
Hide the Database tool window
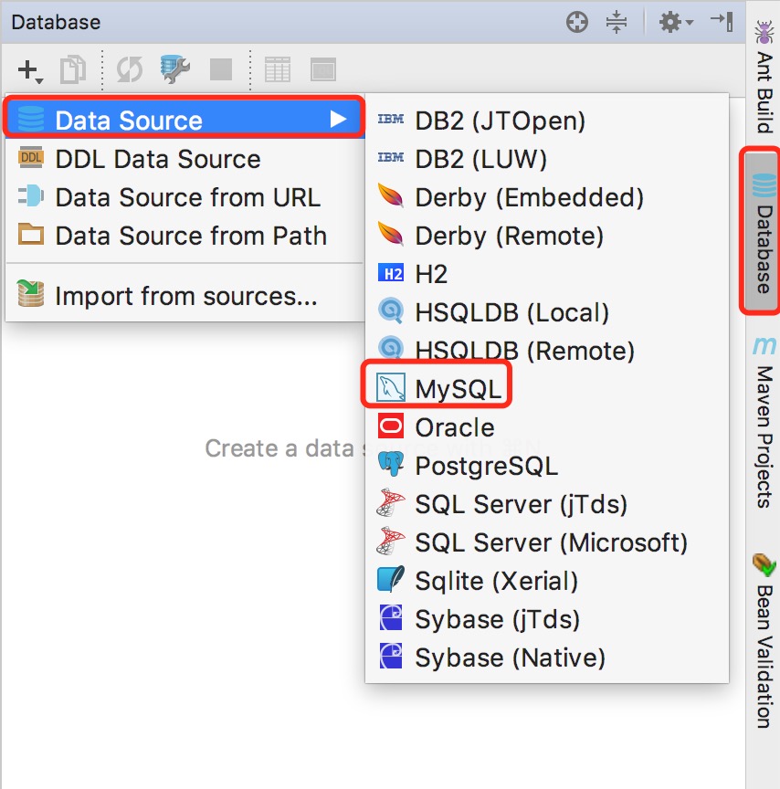[x=722, y=22]
